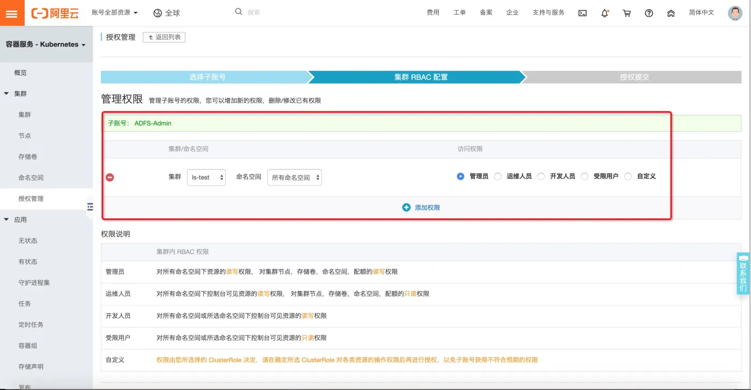Collapse the sidebar with the handle icon

pyautogui.click(x=90, y=207)
